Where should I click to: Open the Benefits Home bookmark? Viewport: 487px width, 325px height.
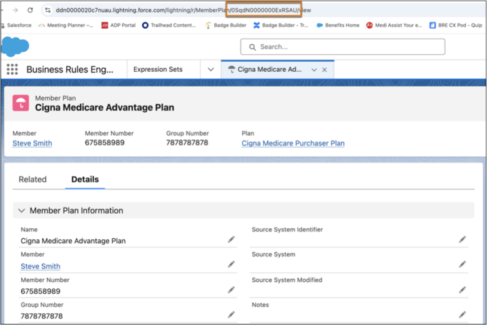[x=338, y=25]
